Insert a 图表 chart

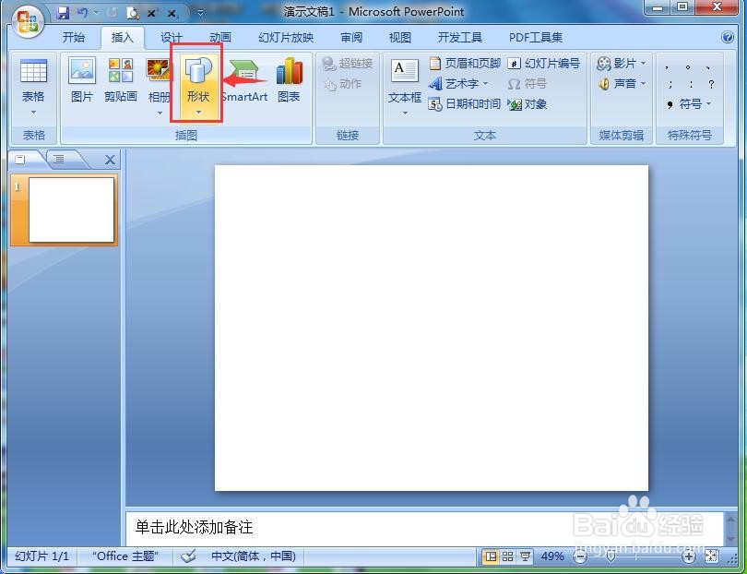pos(289,79)
